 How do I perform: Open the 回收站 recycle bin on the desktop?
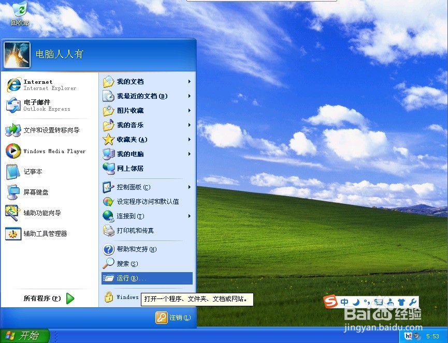(20, 13)
